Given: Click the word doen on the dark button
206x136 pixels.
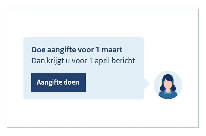Looking at the screenshot, I should coord(71,82).
